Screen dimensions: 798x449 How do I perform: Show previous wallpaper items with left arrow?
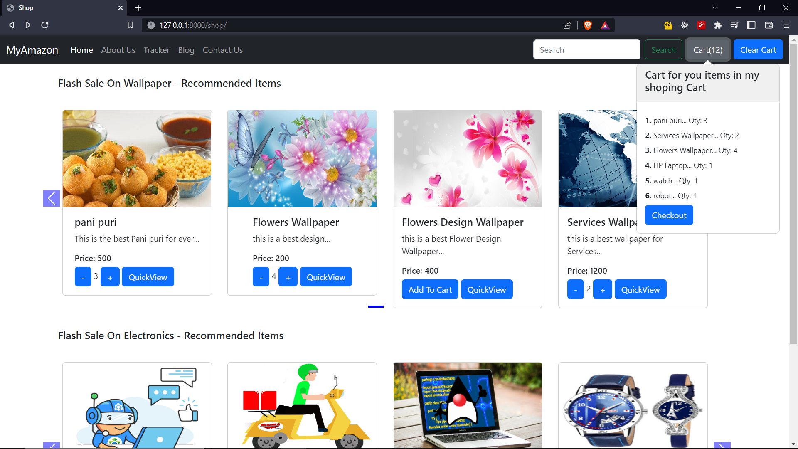pos(51,198)
